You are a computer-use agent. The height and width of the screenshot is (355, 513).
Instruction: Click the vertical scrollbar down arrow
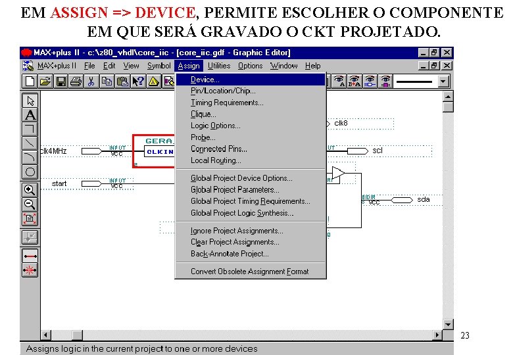pos(448,325)
